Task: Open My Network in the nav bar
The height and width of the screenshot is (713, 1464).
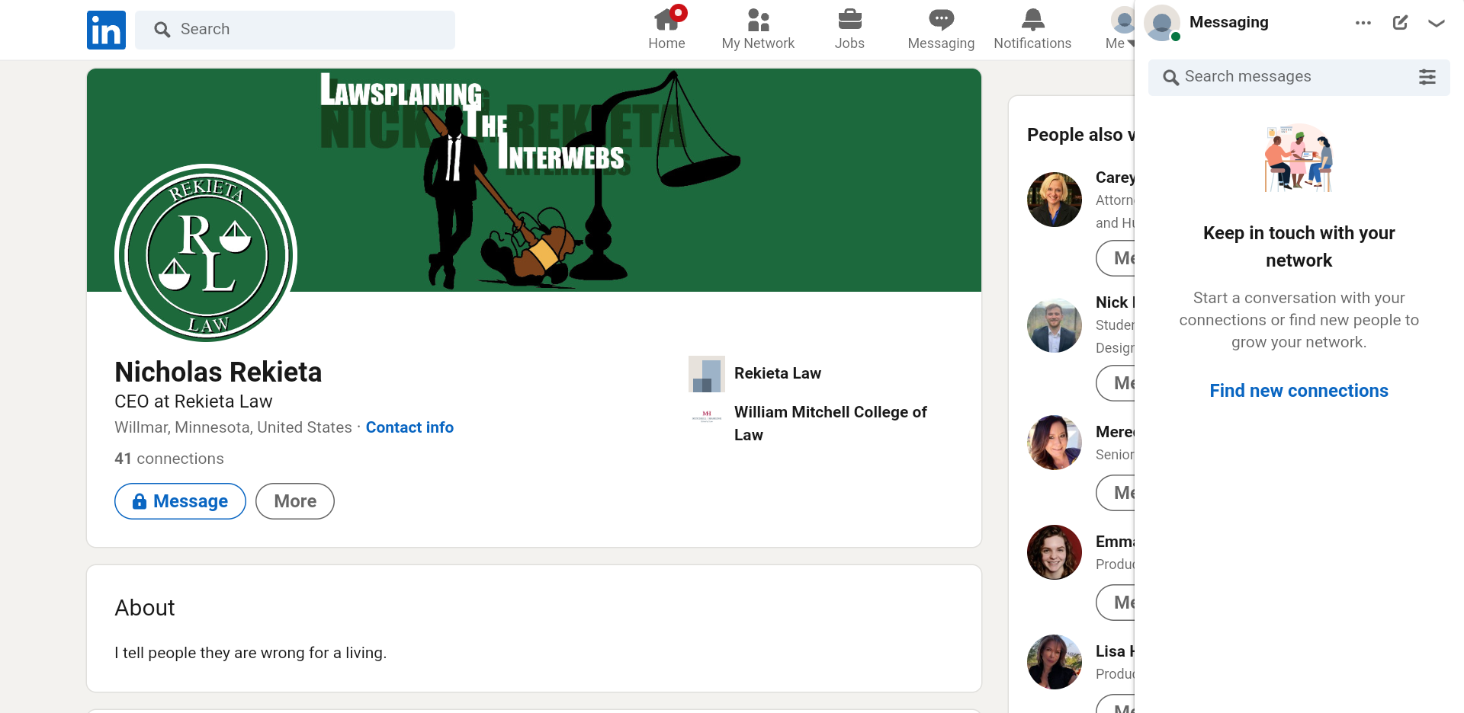Action: (758, 30)
